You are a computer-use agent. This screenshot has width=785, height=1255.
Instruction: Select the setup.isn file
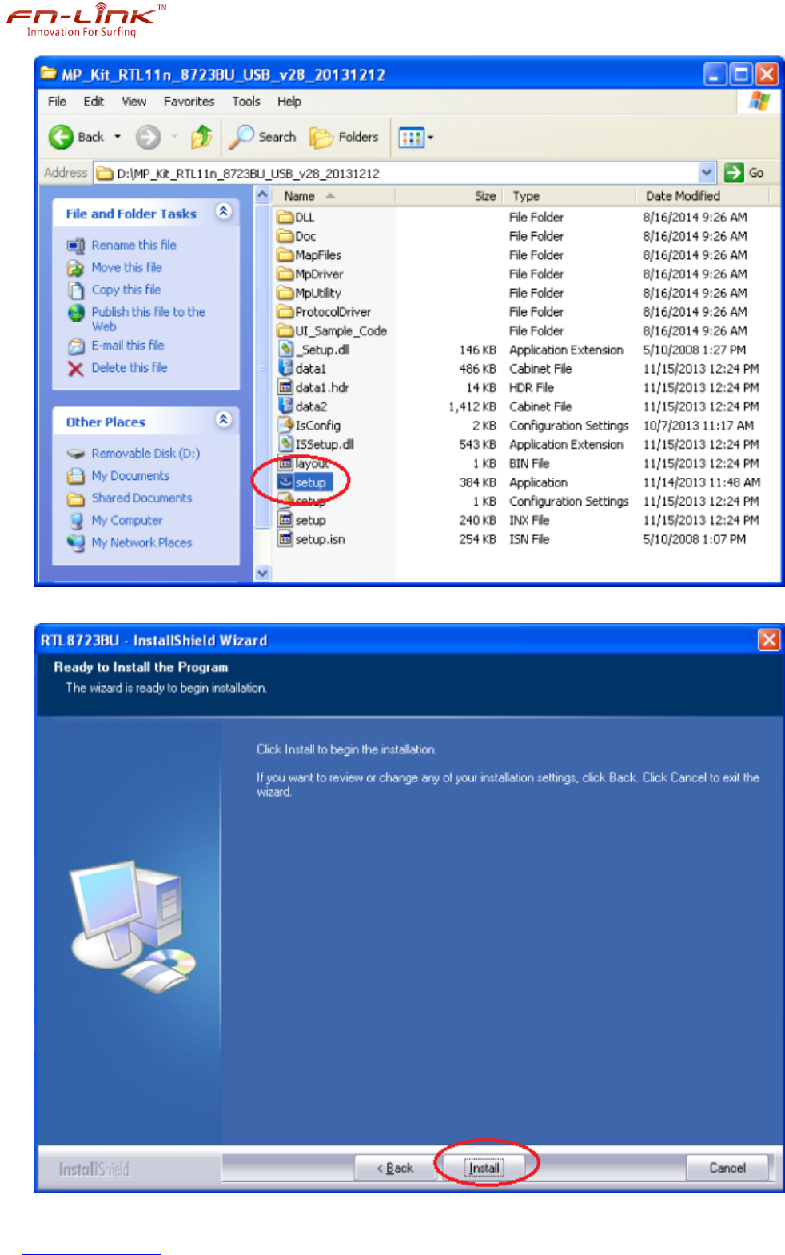tap(312, 539)
